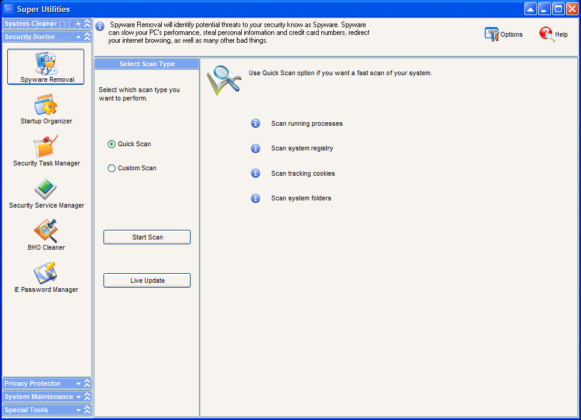
Task: Click Scan system folders text
Action: pyautogui.click(x=301, y=199)
